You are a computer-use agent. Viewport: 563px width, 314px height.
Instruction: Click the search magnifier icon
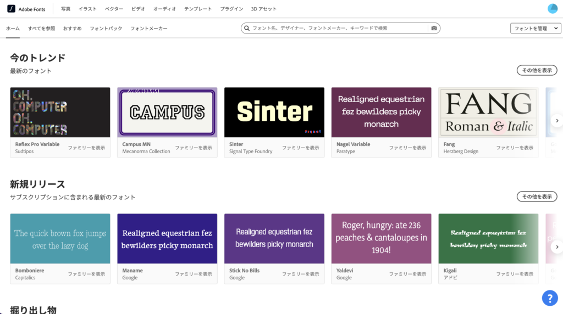247,28
